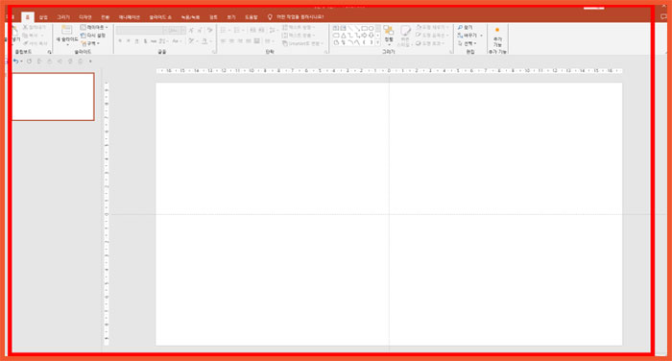Click the decrease font size icon
Image resolution: width=672 pixels, height=361 pixels.
click(200, 31)
